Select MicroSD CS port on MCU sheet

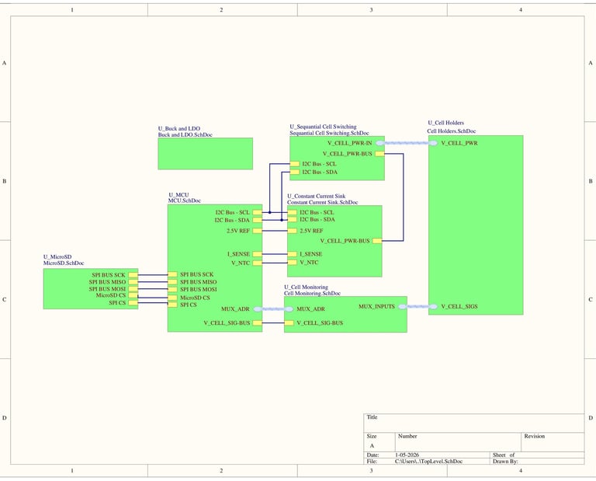[172, 298]
